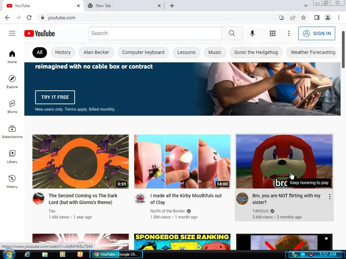This screenshot has height=259, width=346.
Task: Click YouTube - Google Chrome taskbar button
Action: pyautogui.click(x=116, y=254)
